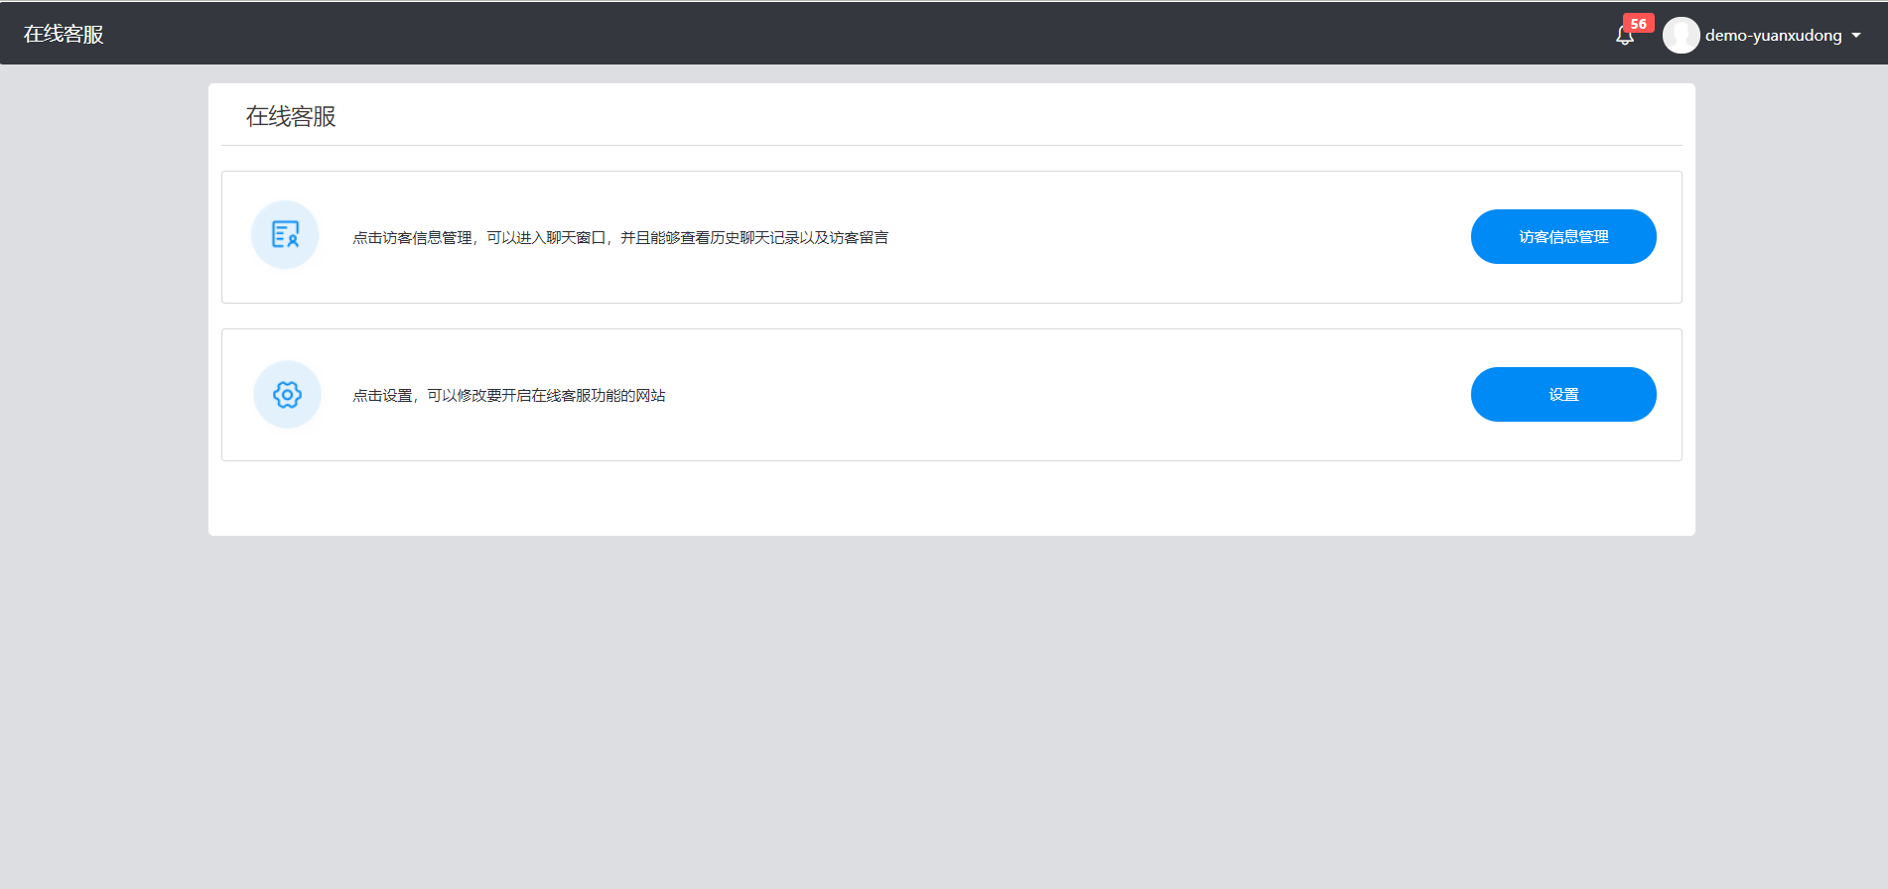Click the 在线客服 title in top bar

point(64,34)
